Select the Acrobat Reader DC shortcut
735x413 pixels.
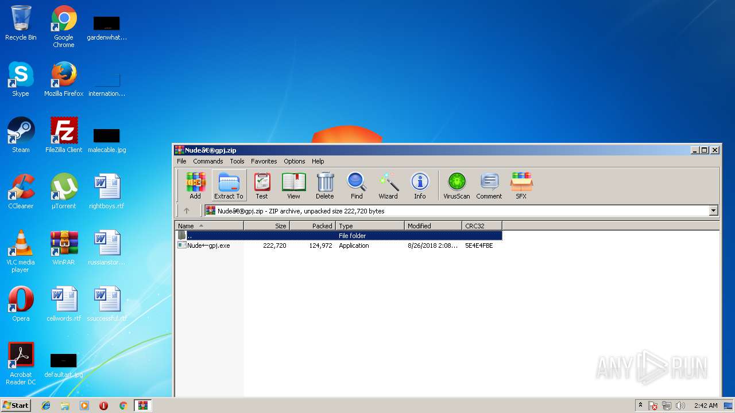pyautogui.click(x=21, y=364)
